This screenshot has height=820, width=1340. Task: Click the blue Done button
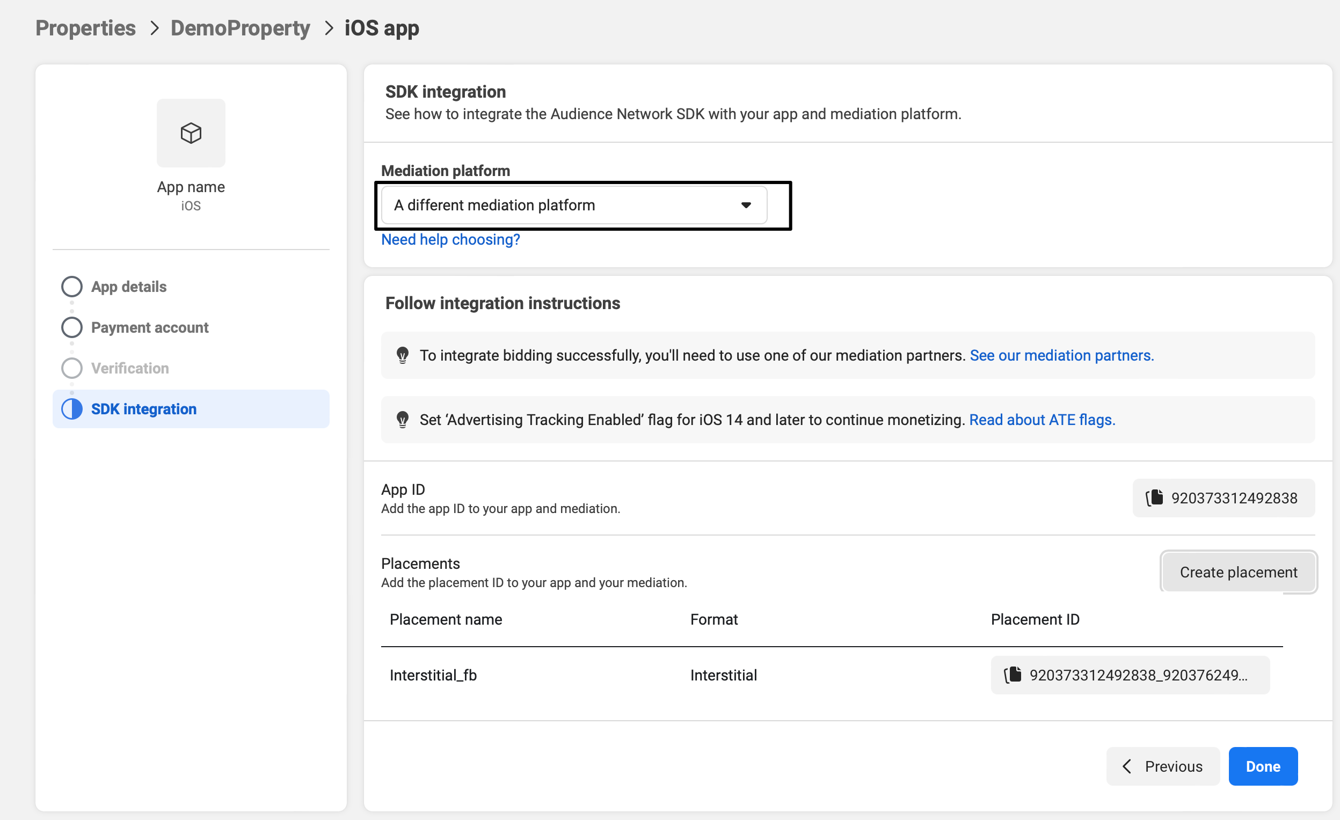pyautogui.click(x=1263, y=766)
